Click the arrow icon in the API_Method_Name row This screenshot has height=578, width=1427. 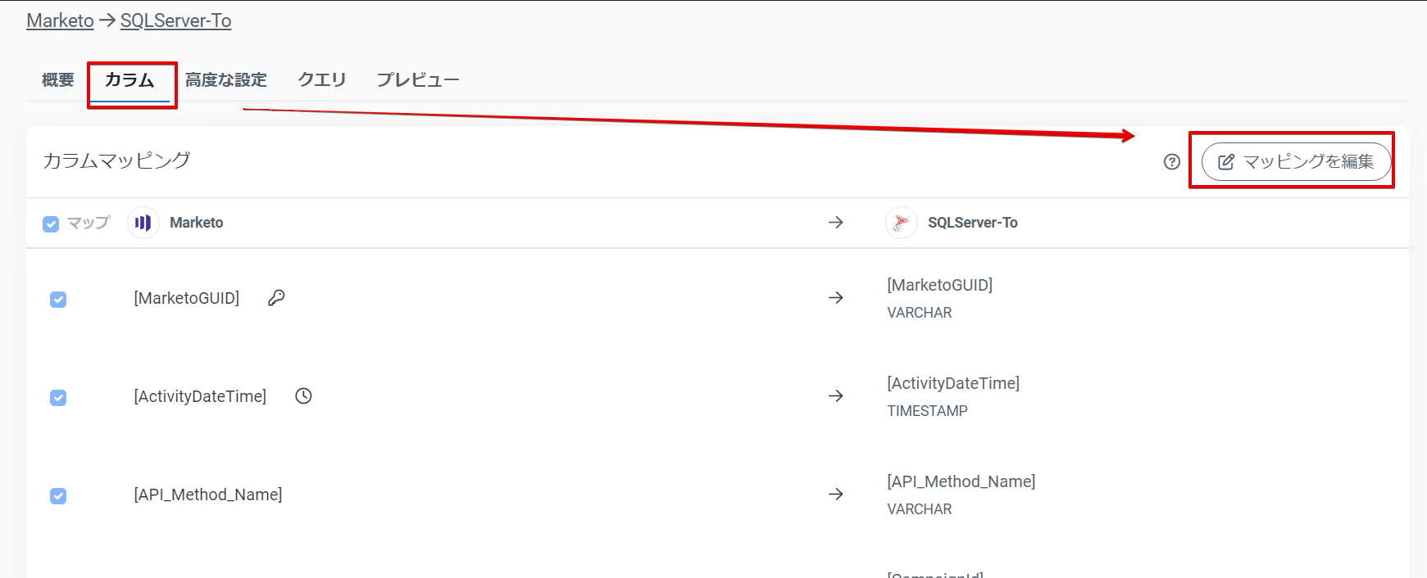pos(836,494)
